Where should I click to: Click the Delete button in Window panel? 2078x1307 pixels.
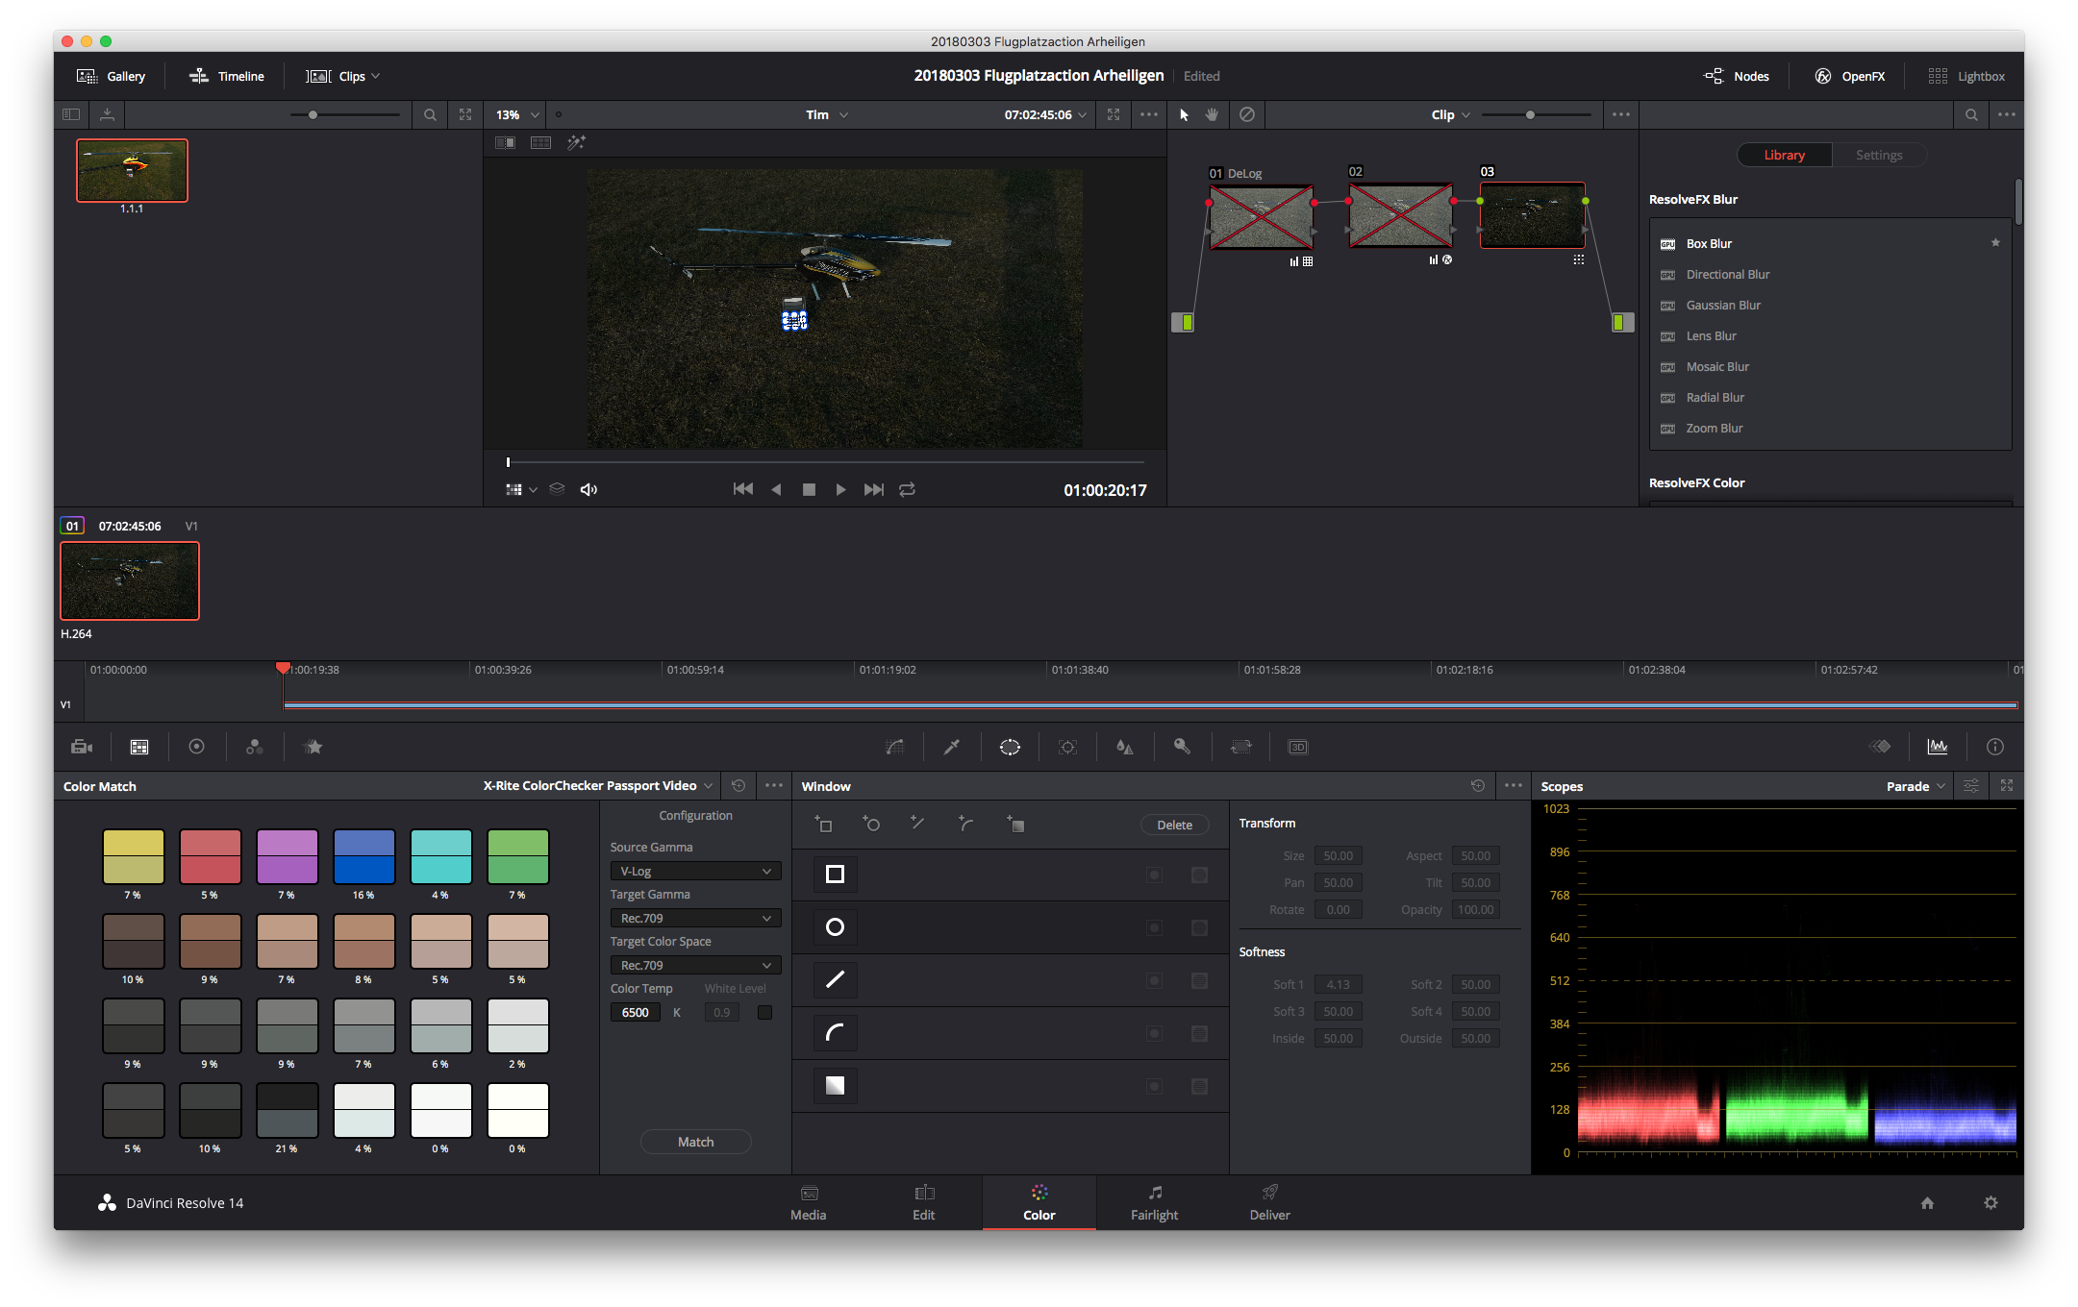1174,824
